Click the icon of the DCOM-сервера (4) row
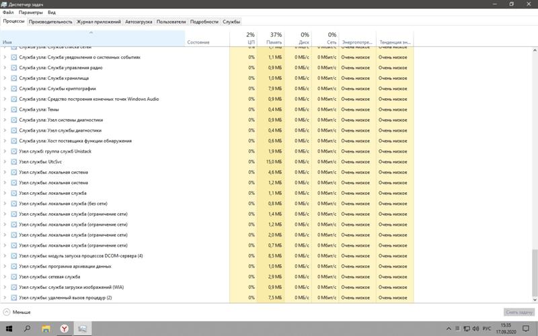 [x=13, y=256]
